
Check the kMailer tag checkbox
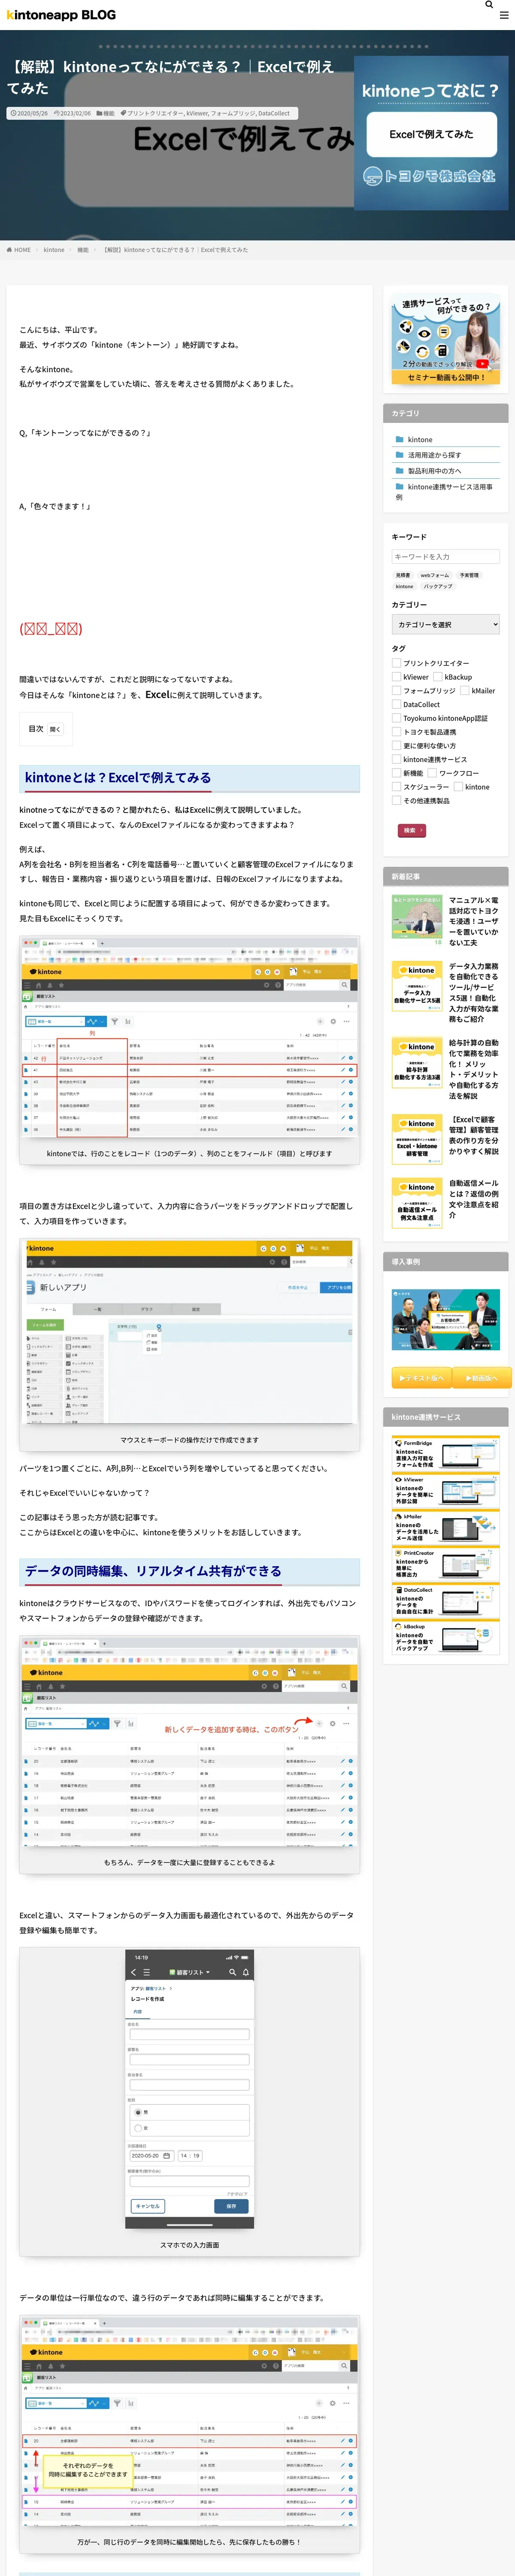pos(465,691)
